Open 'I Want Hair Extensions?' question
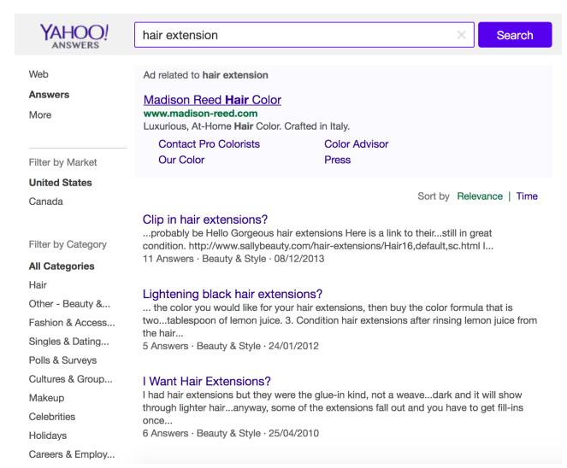This screenshot has width=567, height=468. [x=206, y=381]
